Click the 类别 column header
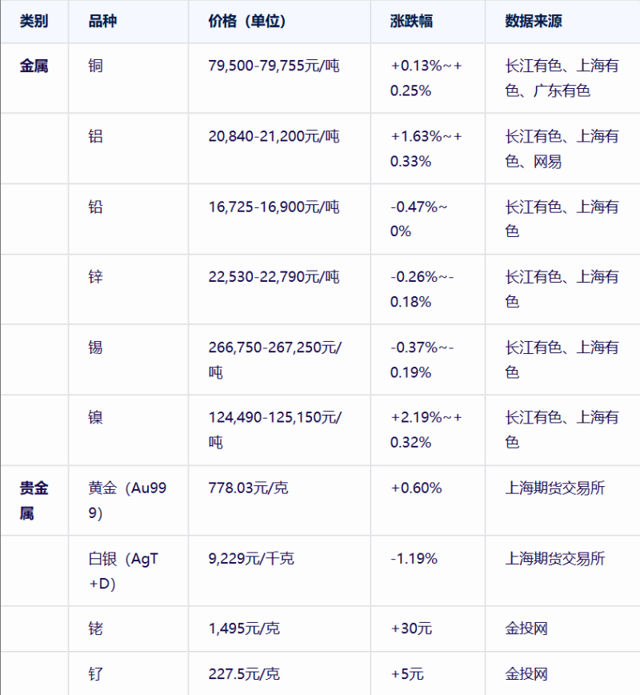 [34, 21]
